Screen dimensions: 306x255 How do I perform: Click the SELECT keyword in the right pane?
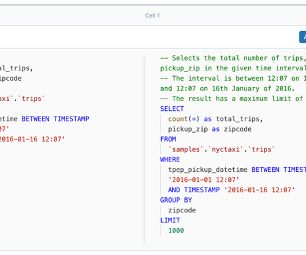click(172, 109)
